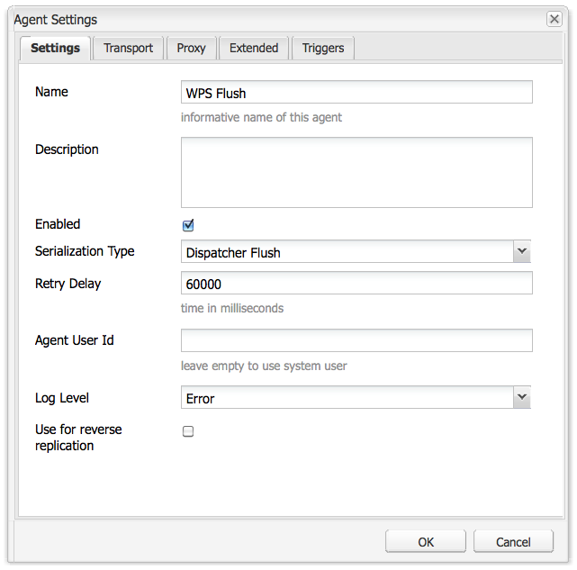Close the Agent Settings dialog
The width and height of the screenshot is (577, 570).
click(554, 19)
